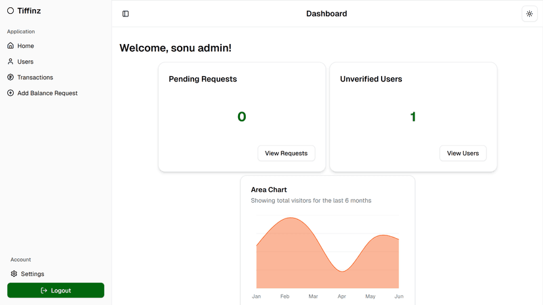This screenshot has height=305, width=543.
Task: Click the logout arrow icon
Action: (44, 291)
